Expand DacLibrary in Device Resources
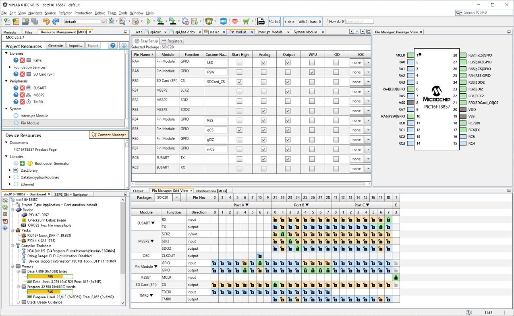 click(10, 170)
